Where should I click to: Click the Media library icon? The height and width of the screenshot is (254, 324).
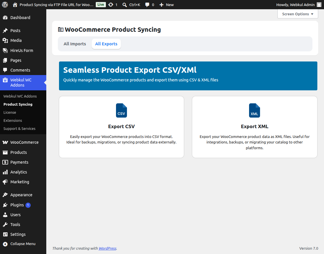coord(5,40)
